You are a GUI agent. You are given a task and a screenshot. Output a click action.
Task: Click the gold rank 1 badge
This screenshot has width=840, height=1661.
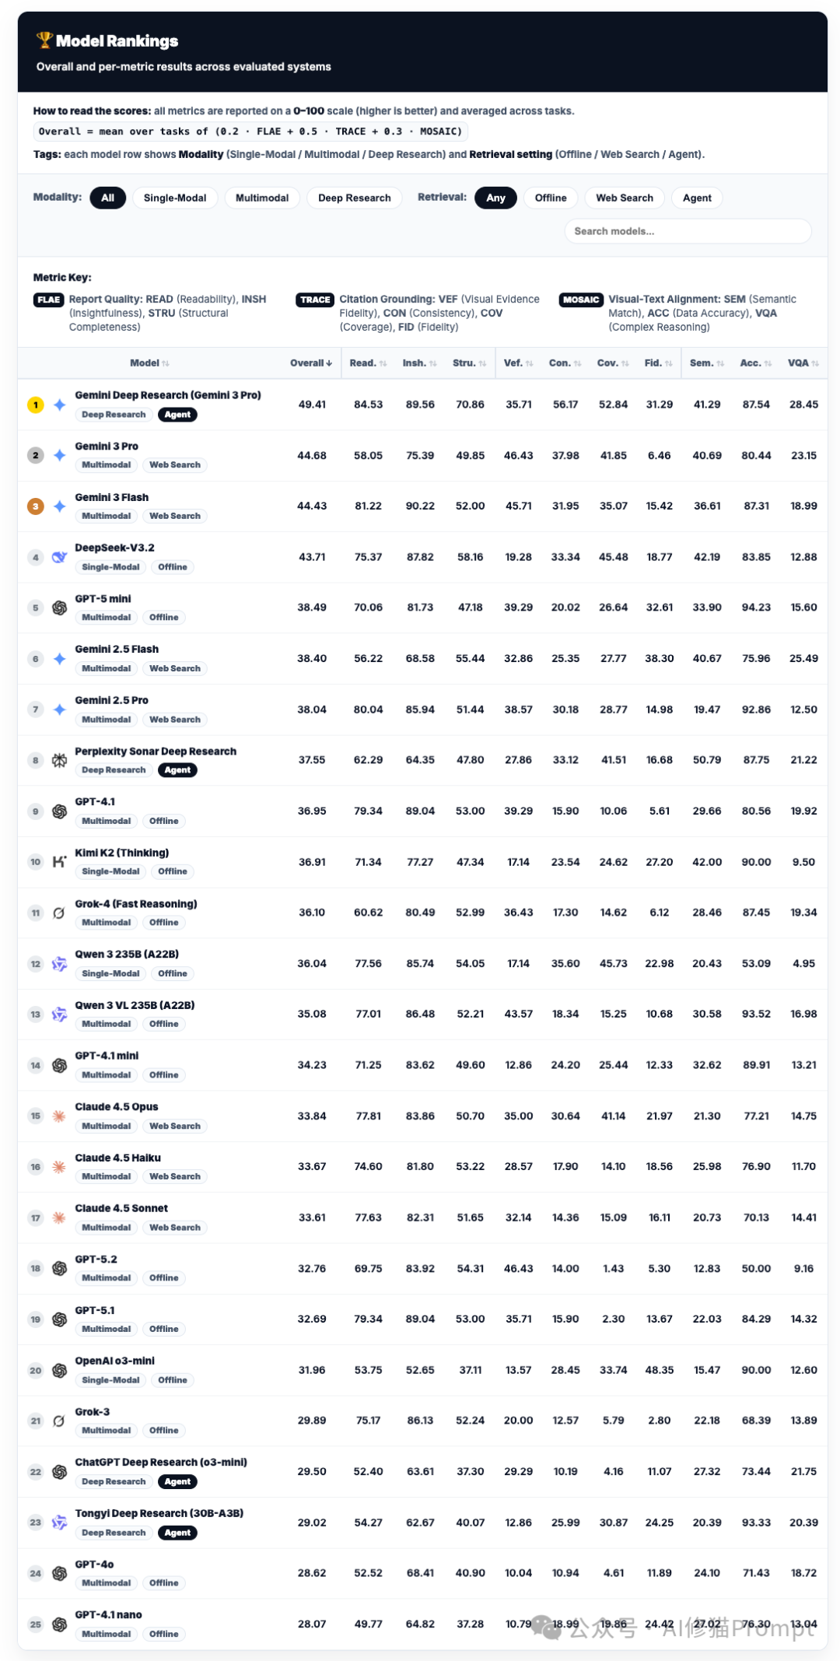click(x=35, y=405)
